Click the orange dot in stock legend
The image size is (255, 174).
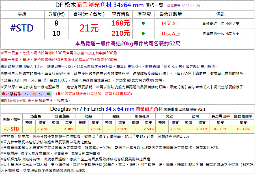click(x=34, y=94)
